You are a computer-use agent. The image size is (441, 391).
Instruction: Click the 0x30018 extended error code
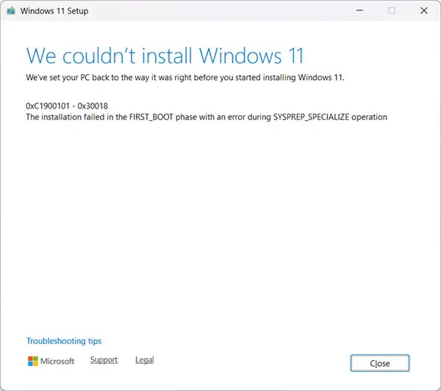pyautogui.click(x=93, y=106)
